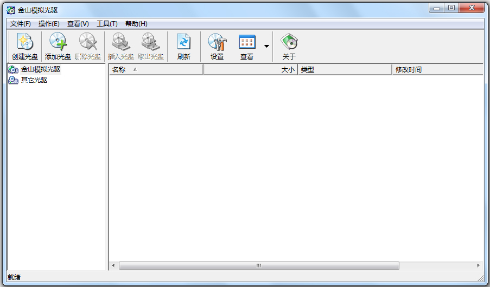Image resolution: width=490 pixels, height=287 pixels.
Task: Click the 创建光盘 (Create disc) toolbar icon
Action: (25, 46)
